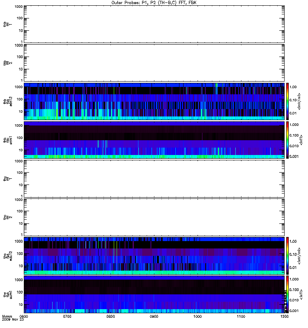Click the '10' y-tick of thc fff 1
This screenshot has width=308, height=328.
click(x=21, y=185)
